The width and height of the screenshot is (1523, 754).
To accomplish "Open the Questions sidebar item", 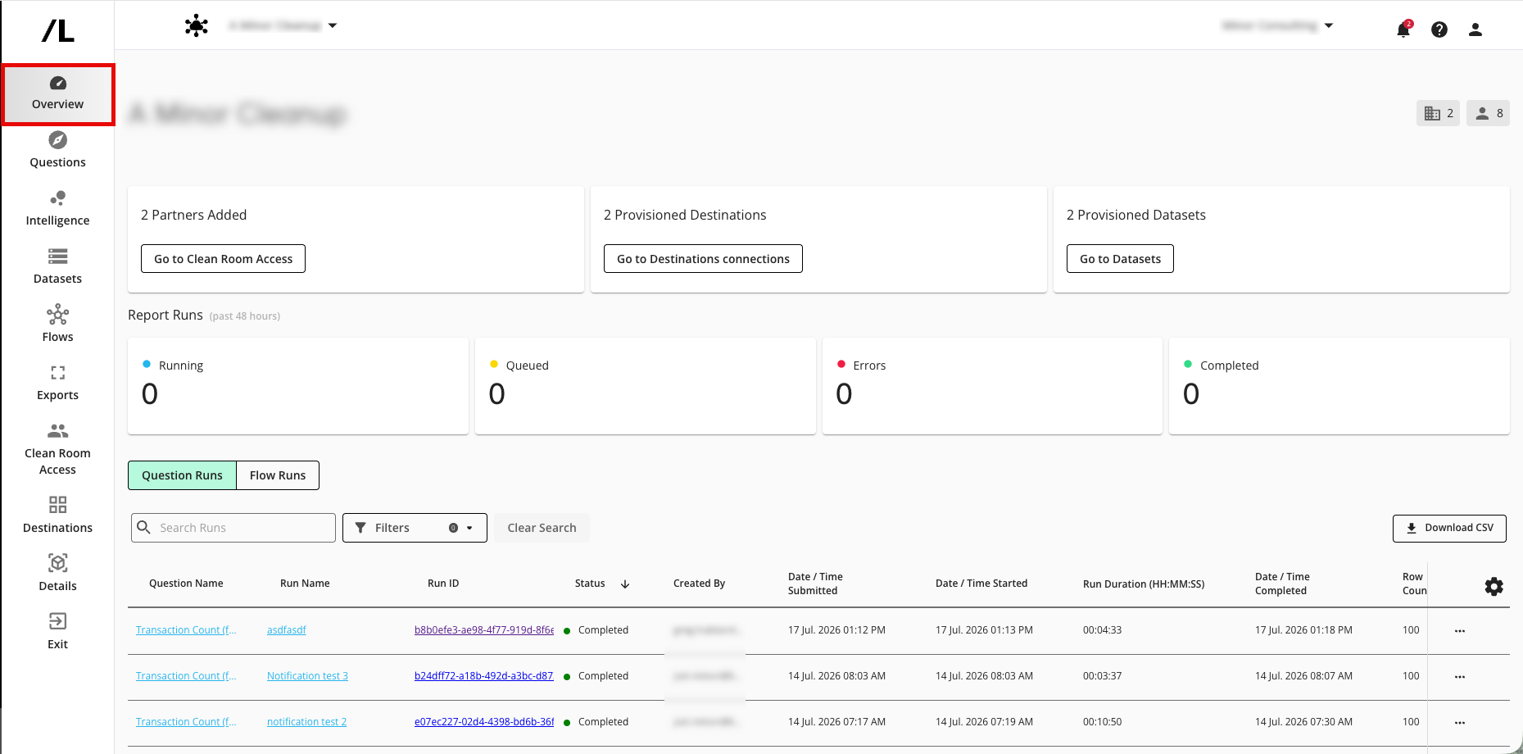I will [x=57, y=151].
